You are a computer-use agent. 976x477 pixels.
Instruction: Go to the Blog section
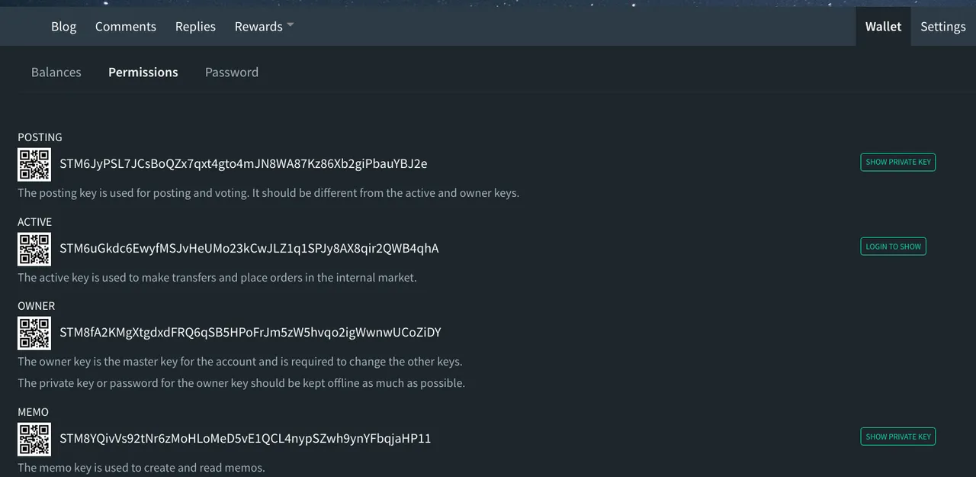pyautogui.click(x=63, y=26)
